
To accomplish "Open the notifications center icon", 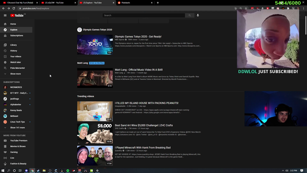I will 302,171.
